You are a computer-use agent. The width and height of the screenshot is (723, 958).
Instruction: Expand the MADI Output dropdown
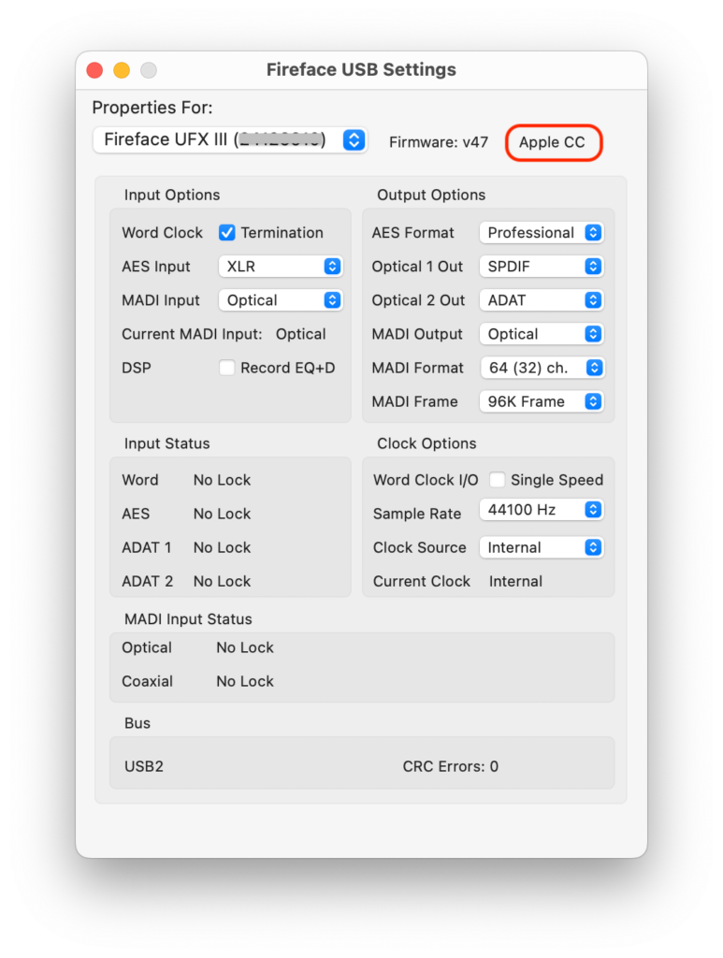(x=541, y=334)
